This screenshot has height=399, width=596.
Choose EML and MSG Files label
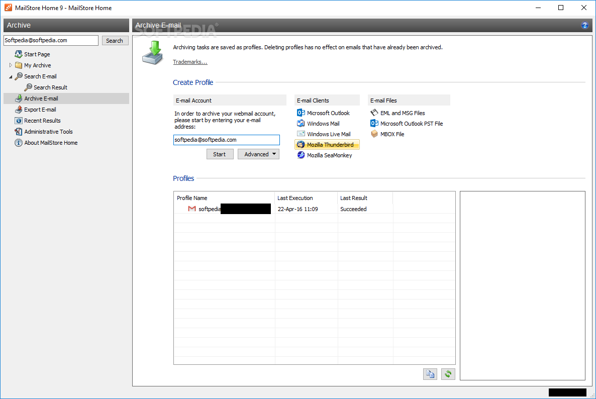(403, 113)
